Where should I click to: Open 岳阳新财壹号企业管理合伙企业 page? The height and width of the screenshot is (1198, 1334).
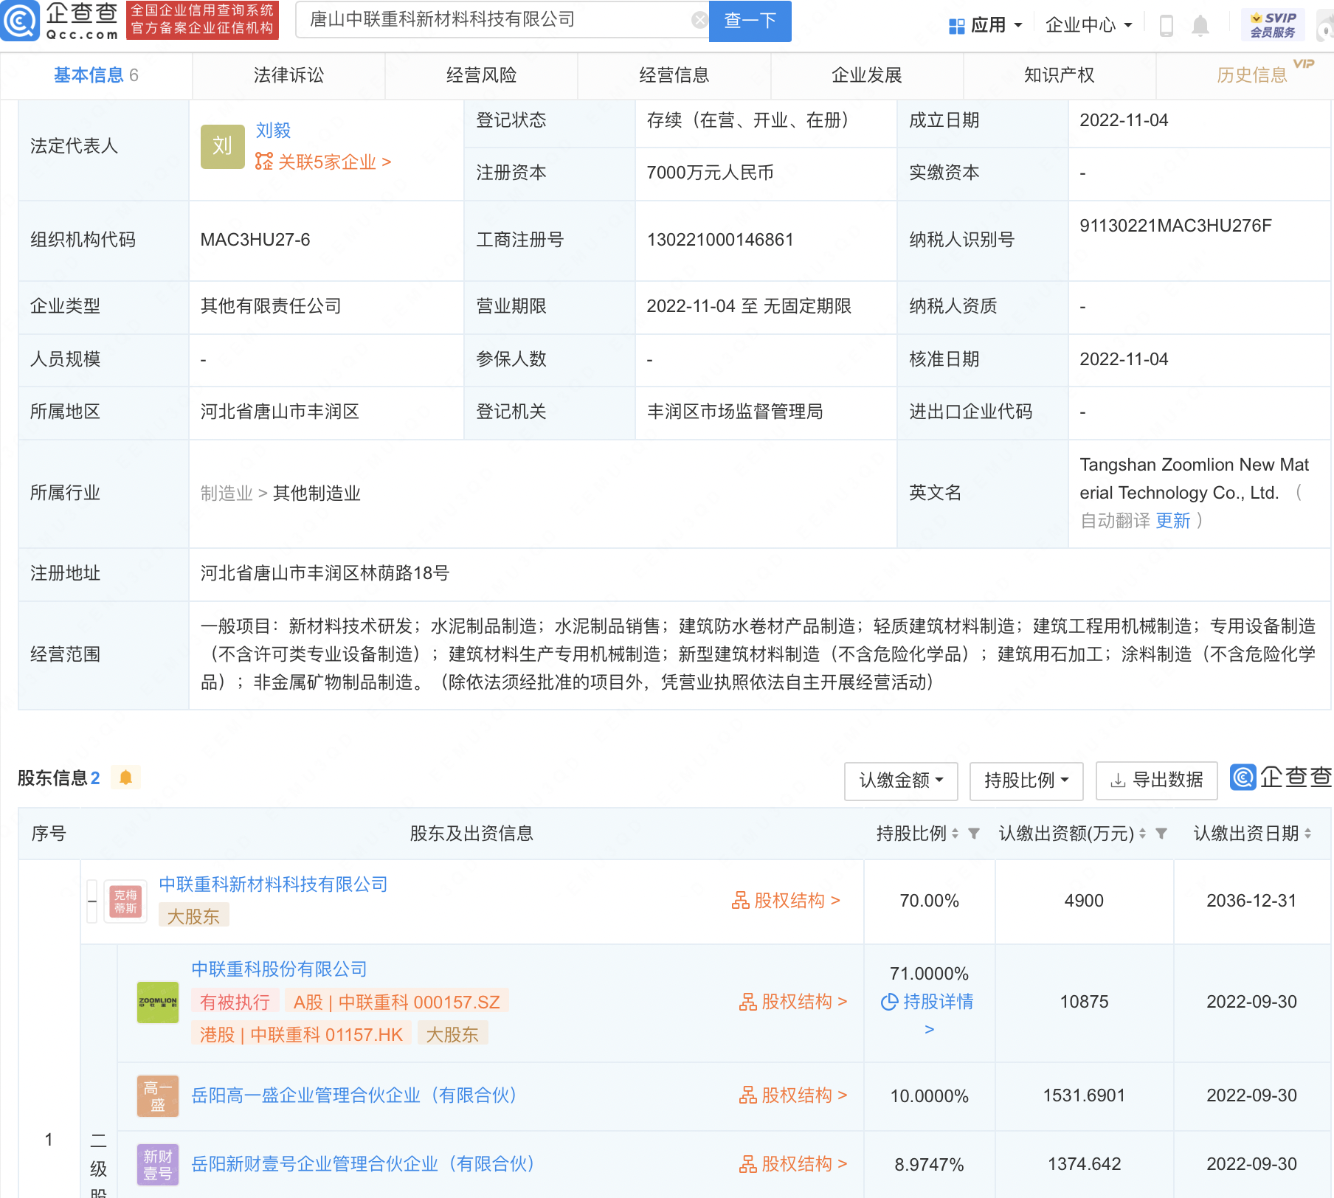(x=363, y=1164)
